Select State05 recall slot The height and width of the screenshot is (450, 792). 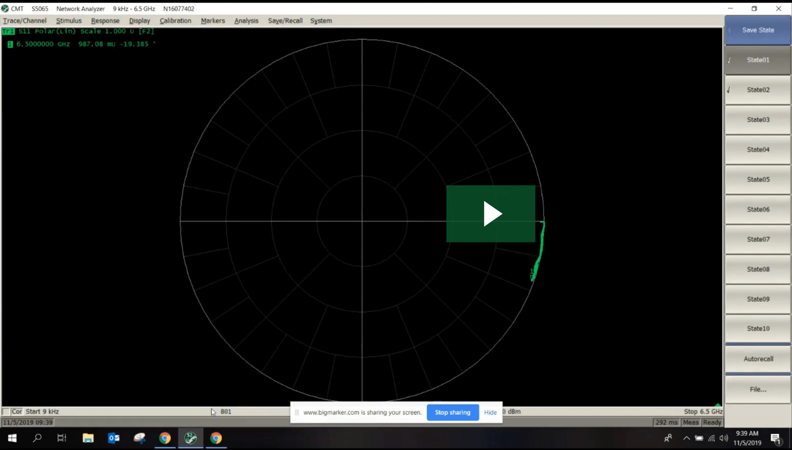758,179
